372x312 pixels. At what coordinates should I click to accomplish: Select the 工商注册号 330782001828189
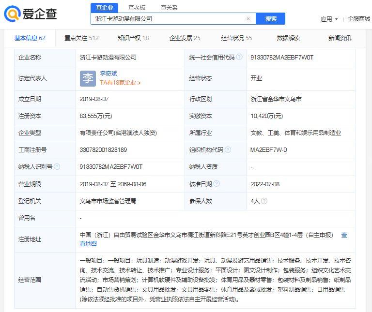103,150
